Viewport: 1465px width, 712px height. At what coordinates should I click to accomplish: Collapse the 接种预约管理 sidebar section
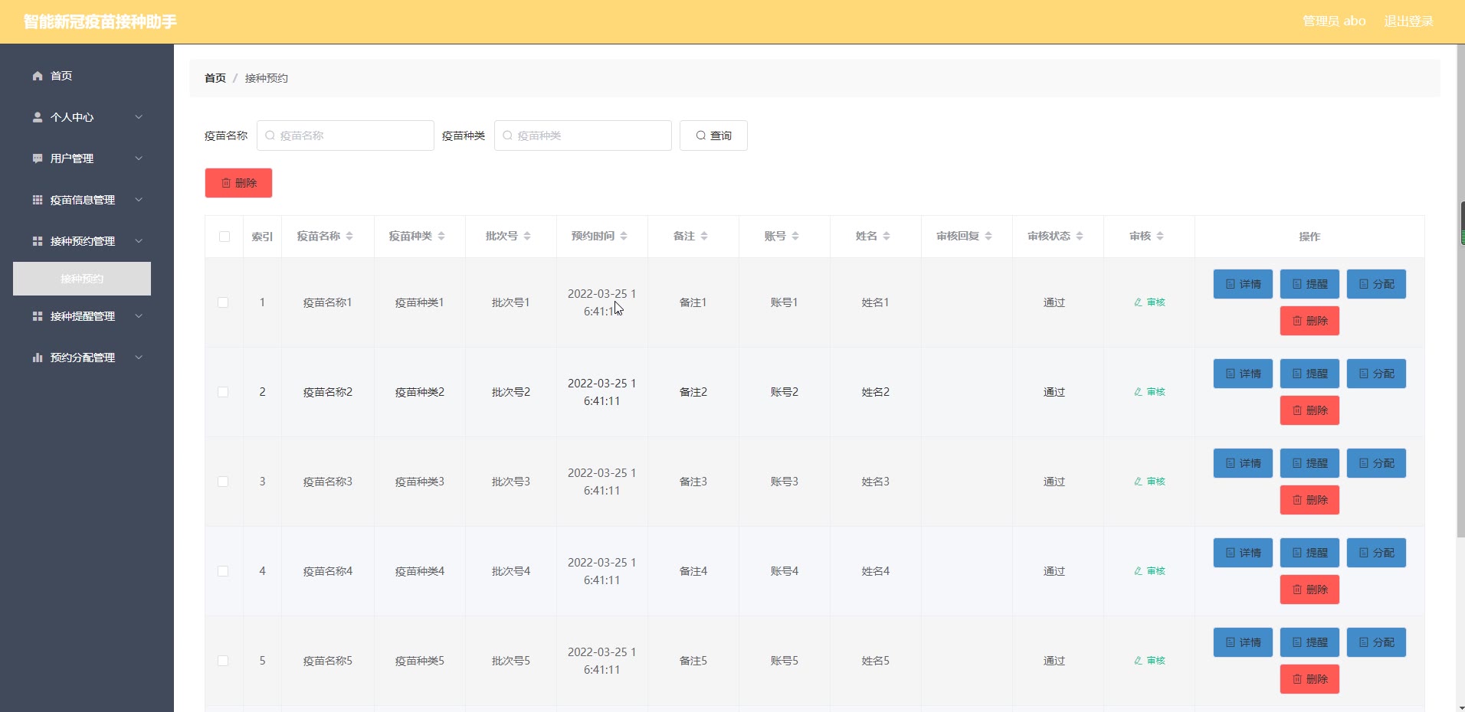click(139, 241)
